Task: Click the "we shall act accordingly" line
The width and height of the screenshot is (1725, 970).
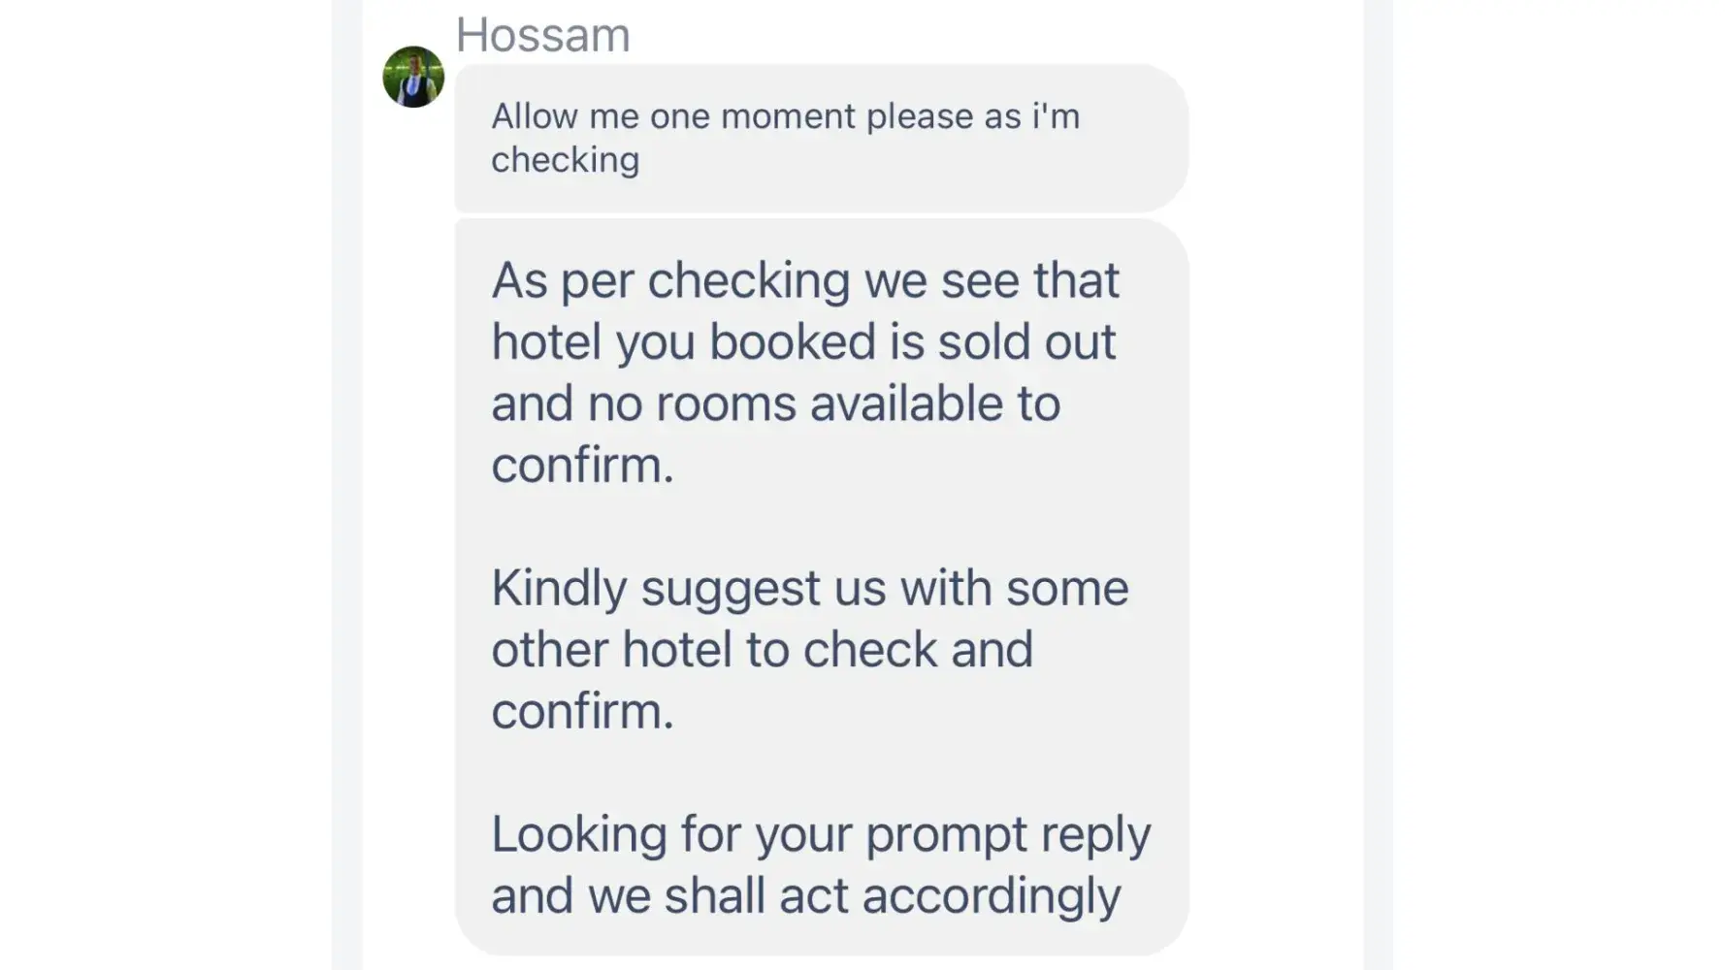Action: click(x=804, y=895)
